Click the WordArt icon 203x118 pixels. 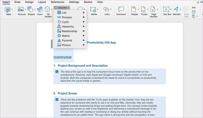(x=176, y=9)
